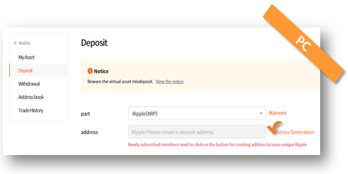Click the Mainnet network label
348x174 pixels.
click(277, 113)
